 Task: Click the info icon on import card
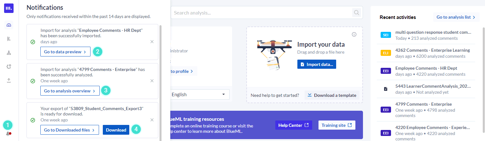click(354, 34)
